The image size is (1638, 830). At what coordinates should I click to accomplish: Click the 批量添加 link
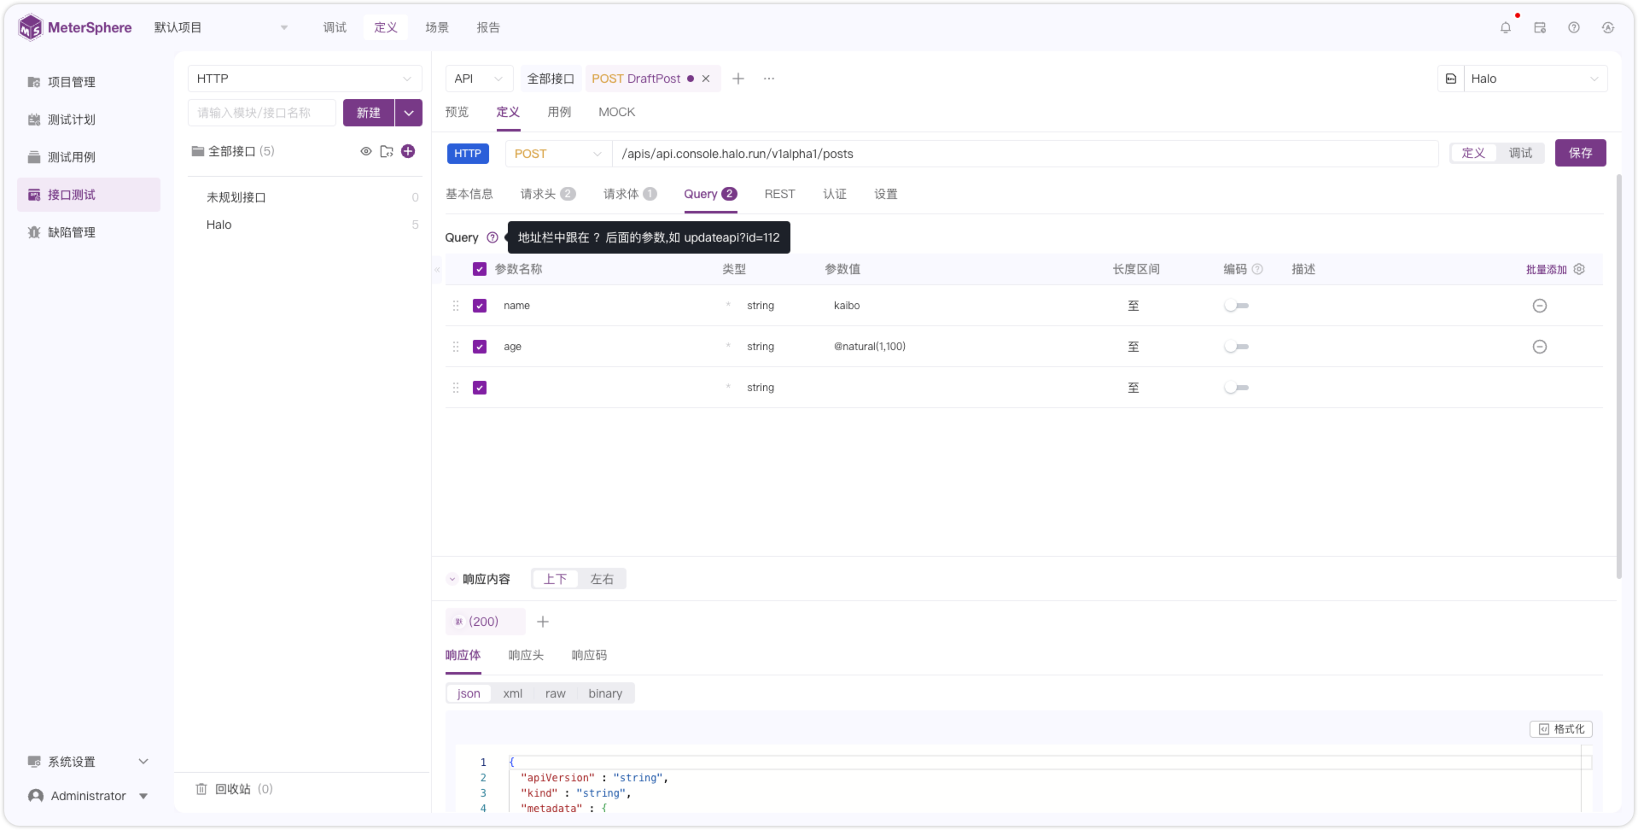(x=1546, y=269)
